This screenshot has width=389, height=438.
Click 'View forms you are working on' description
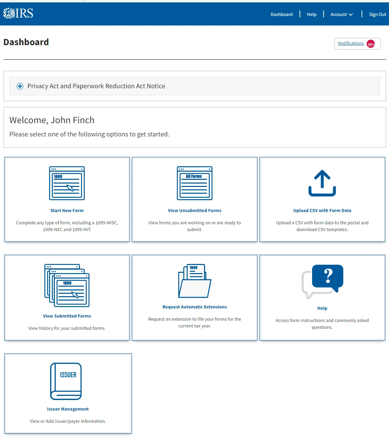pos(194,226)
